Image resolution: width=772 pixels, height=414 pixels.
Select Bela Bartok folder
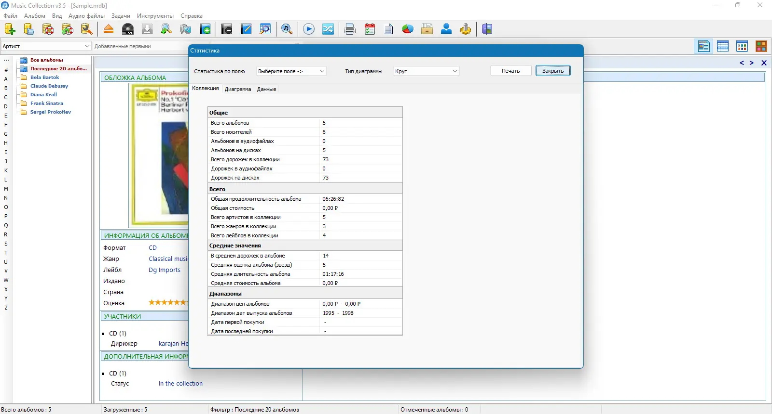44,78
